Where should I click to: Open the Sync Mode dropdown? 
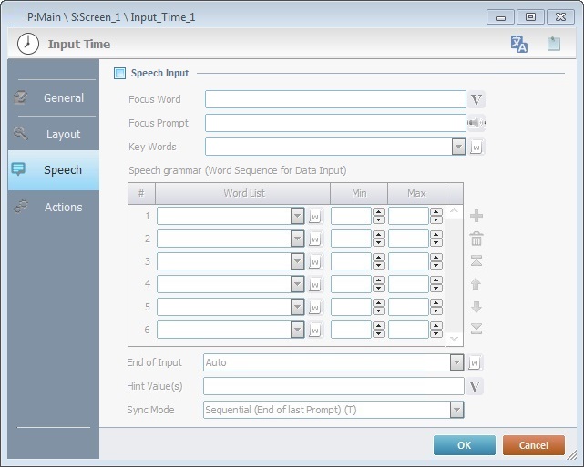click(x=456, y=410)
